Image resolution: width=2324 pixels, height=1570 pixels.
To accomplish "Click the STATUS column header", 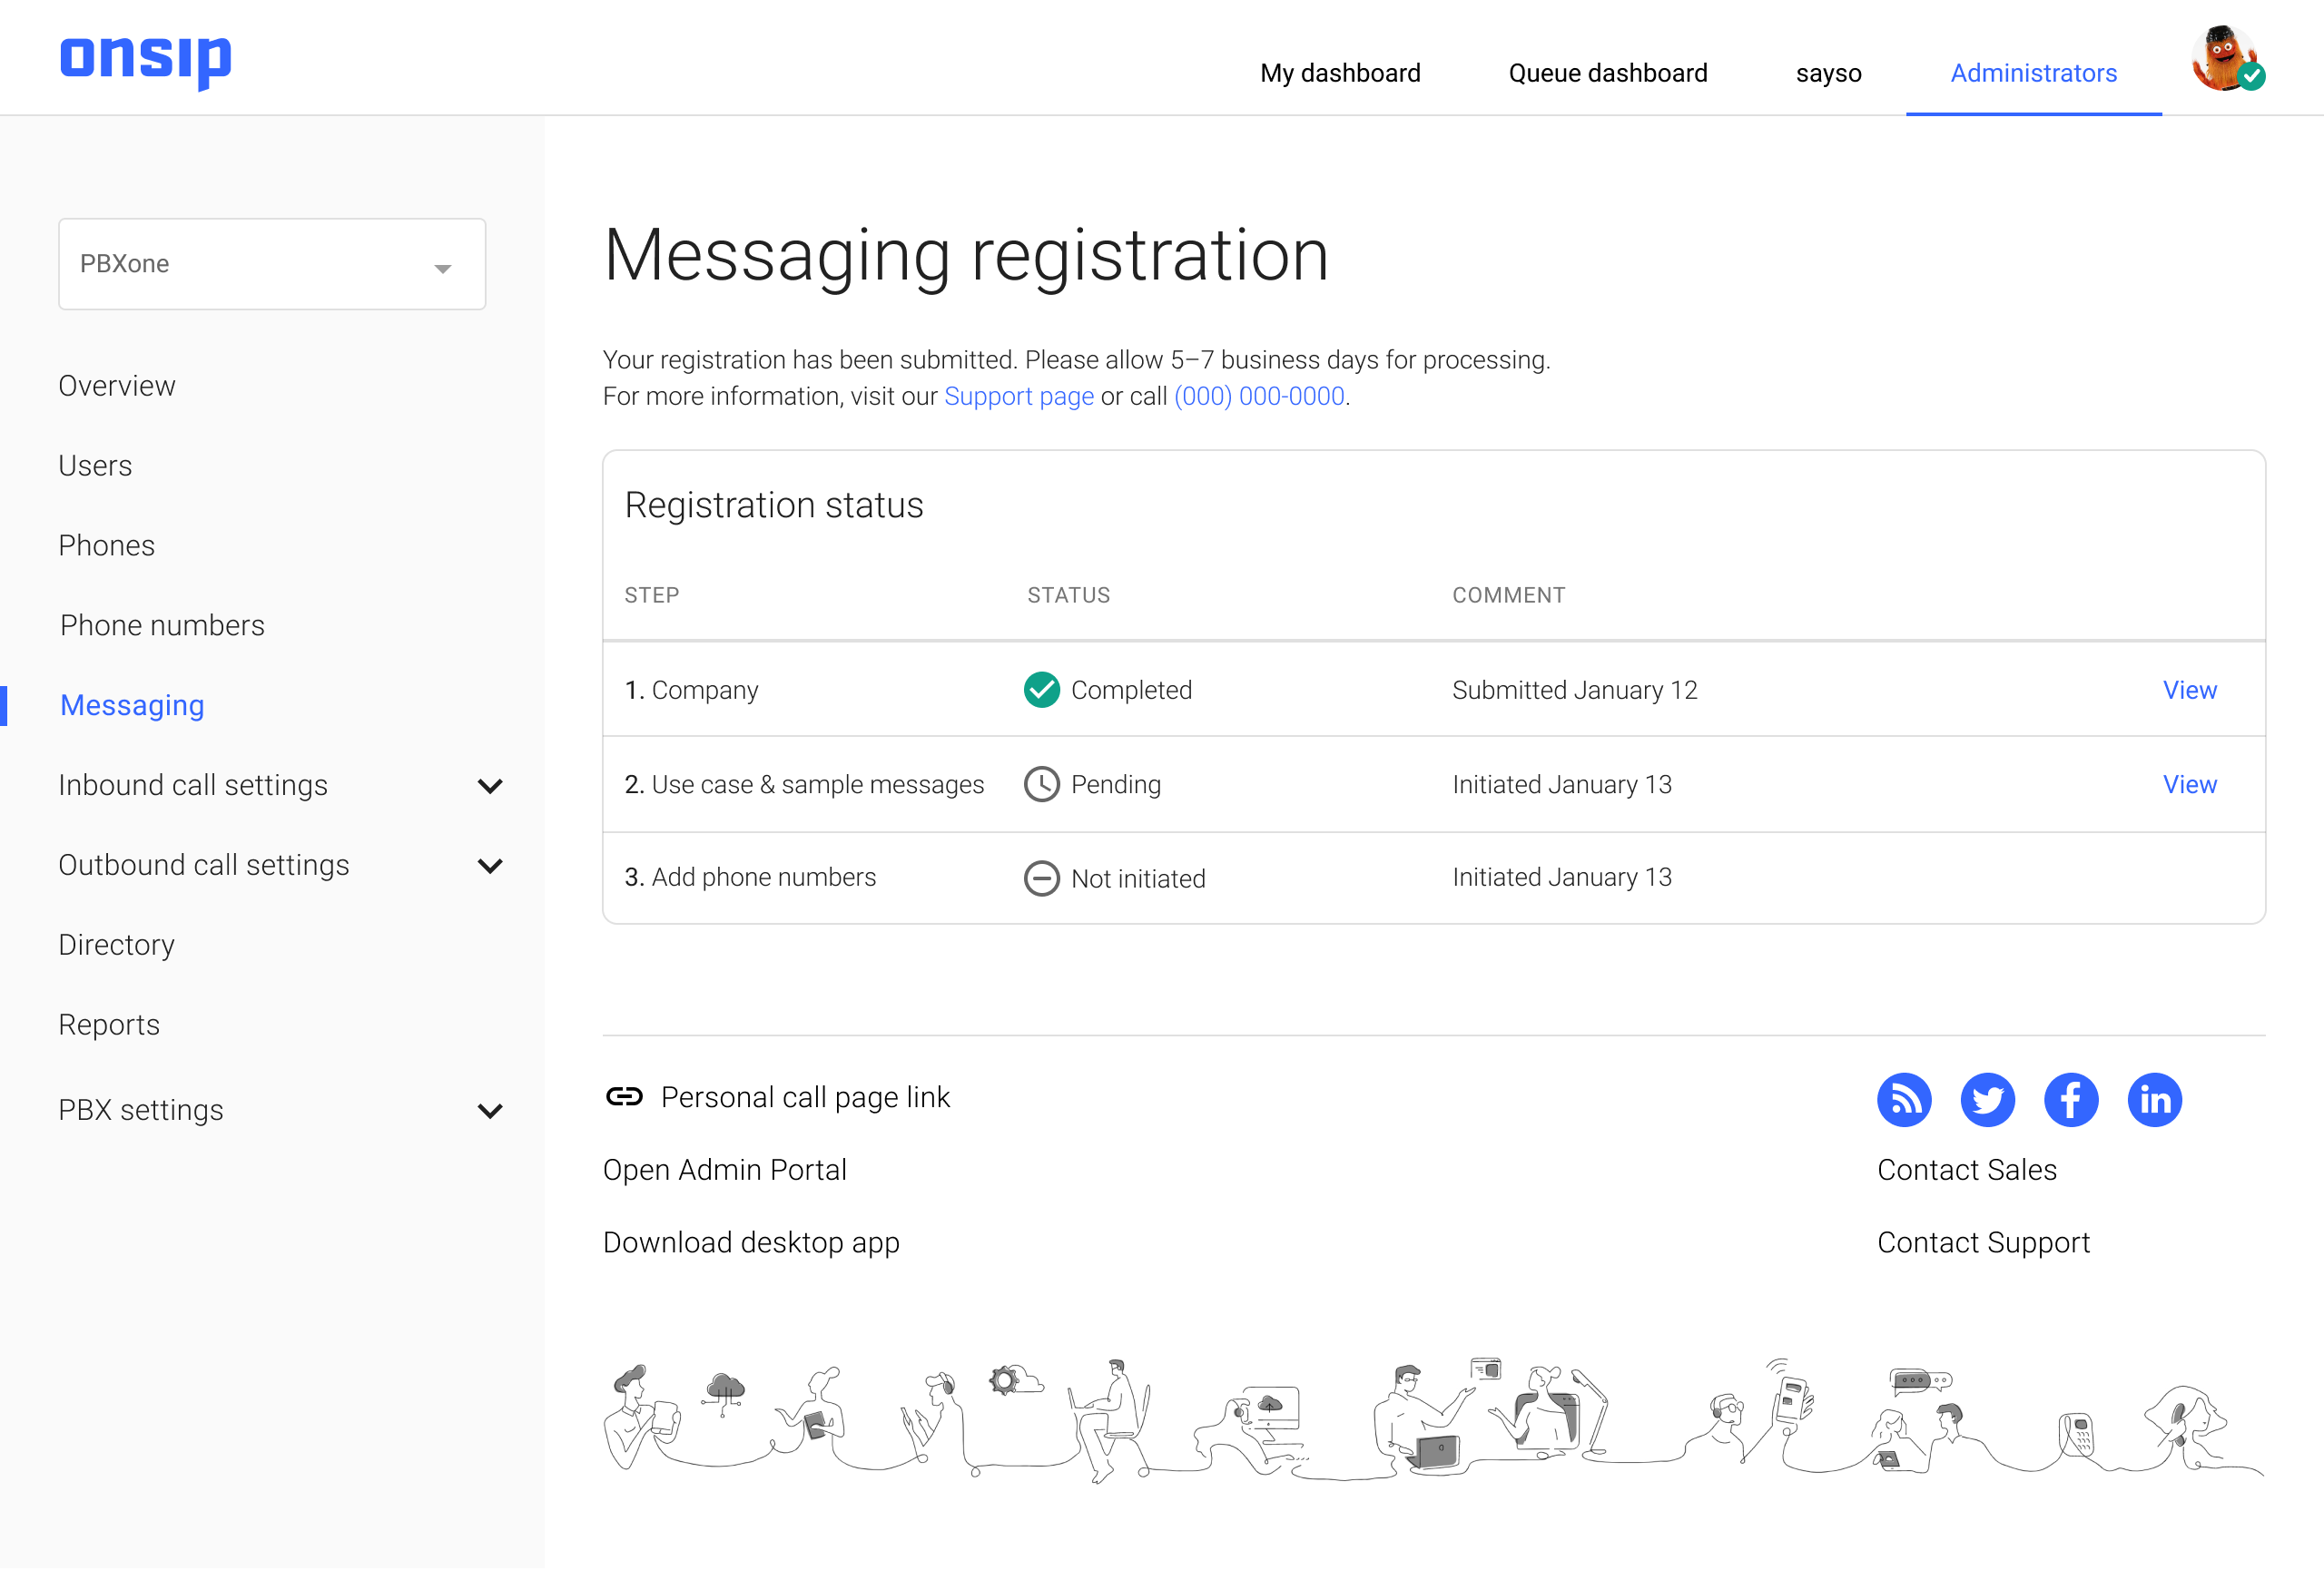I will tap(1069, 595).
